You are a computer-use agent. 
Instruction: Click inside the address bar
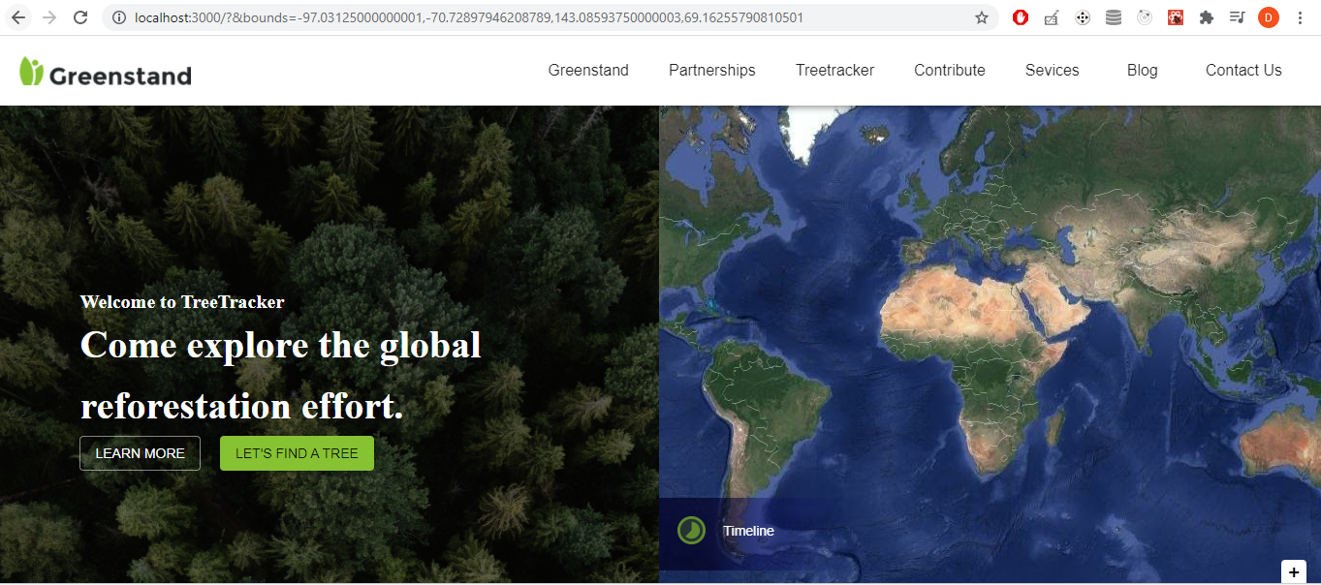[x=485, y=16]
